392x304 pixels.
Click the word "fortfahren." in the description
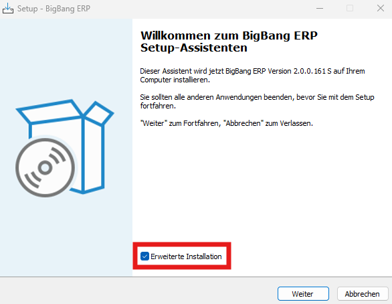[158, 106]
